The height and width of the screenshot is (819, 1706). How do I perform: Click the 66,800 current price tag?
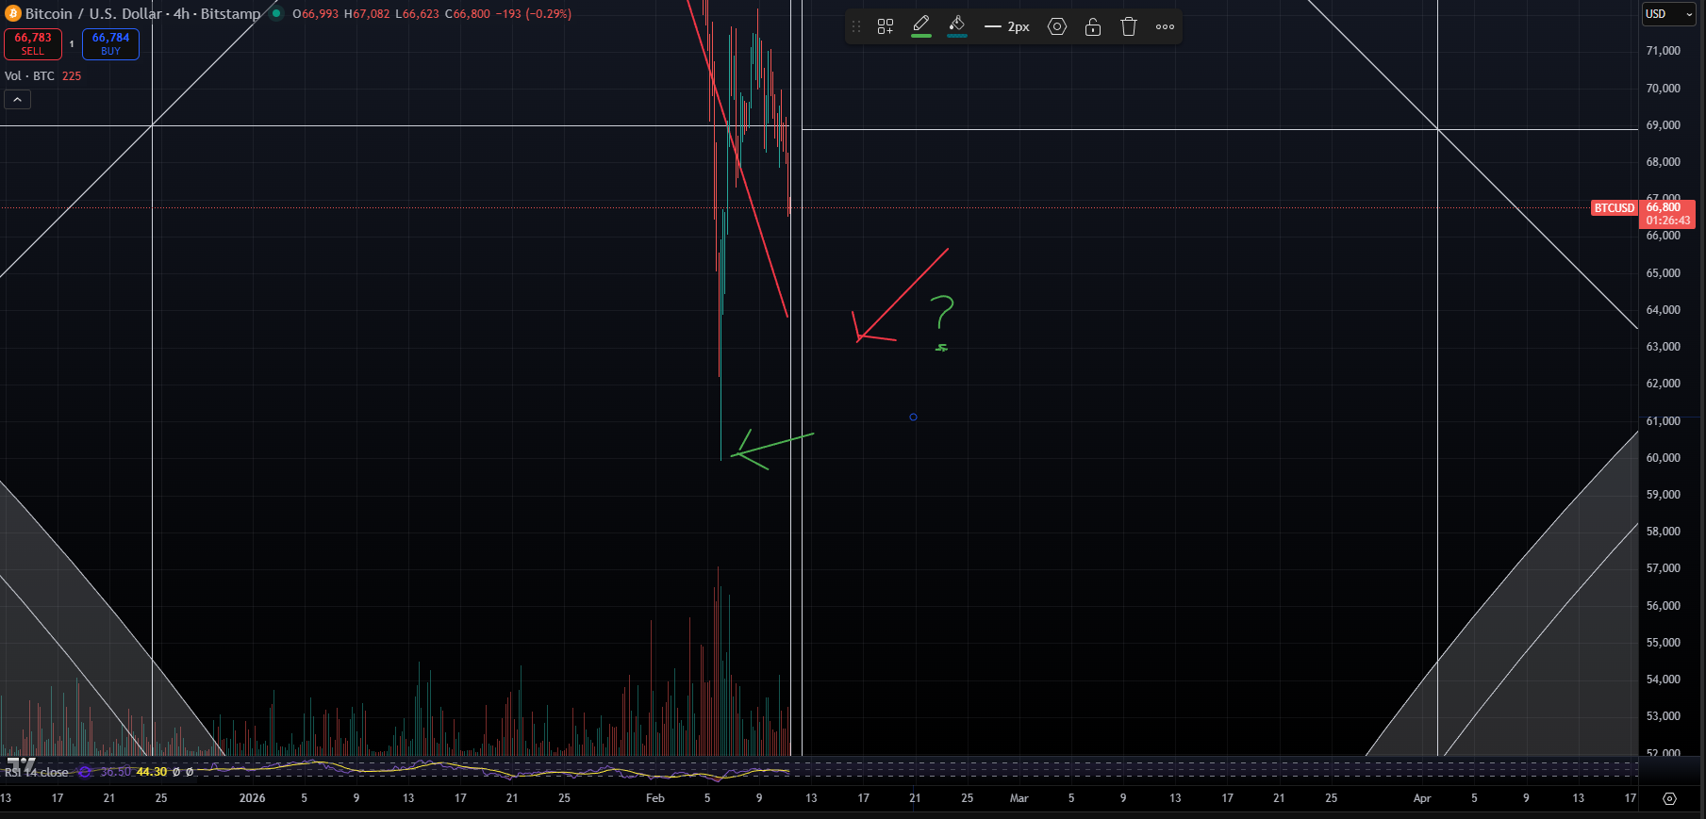point(1668,214)
